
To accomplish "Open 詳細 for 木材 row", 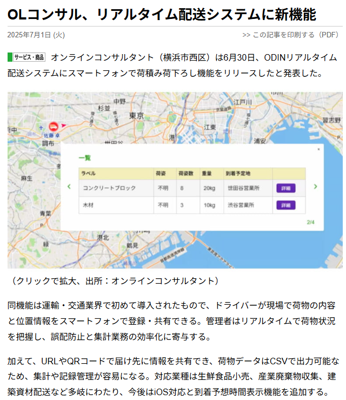I will (286, 205).
